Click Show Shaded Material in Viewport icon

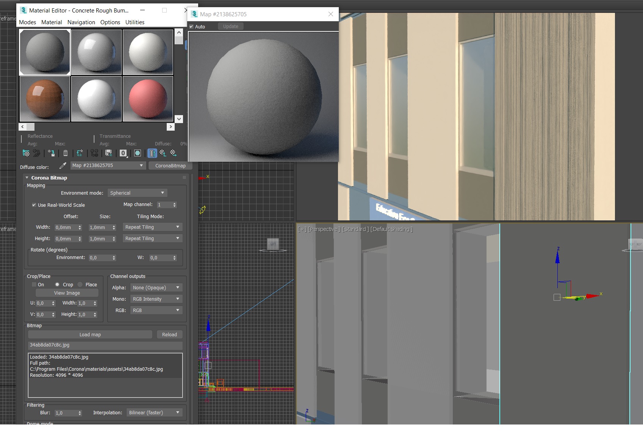pyautogui.click(x=138, y=153)
